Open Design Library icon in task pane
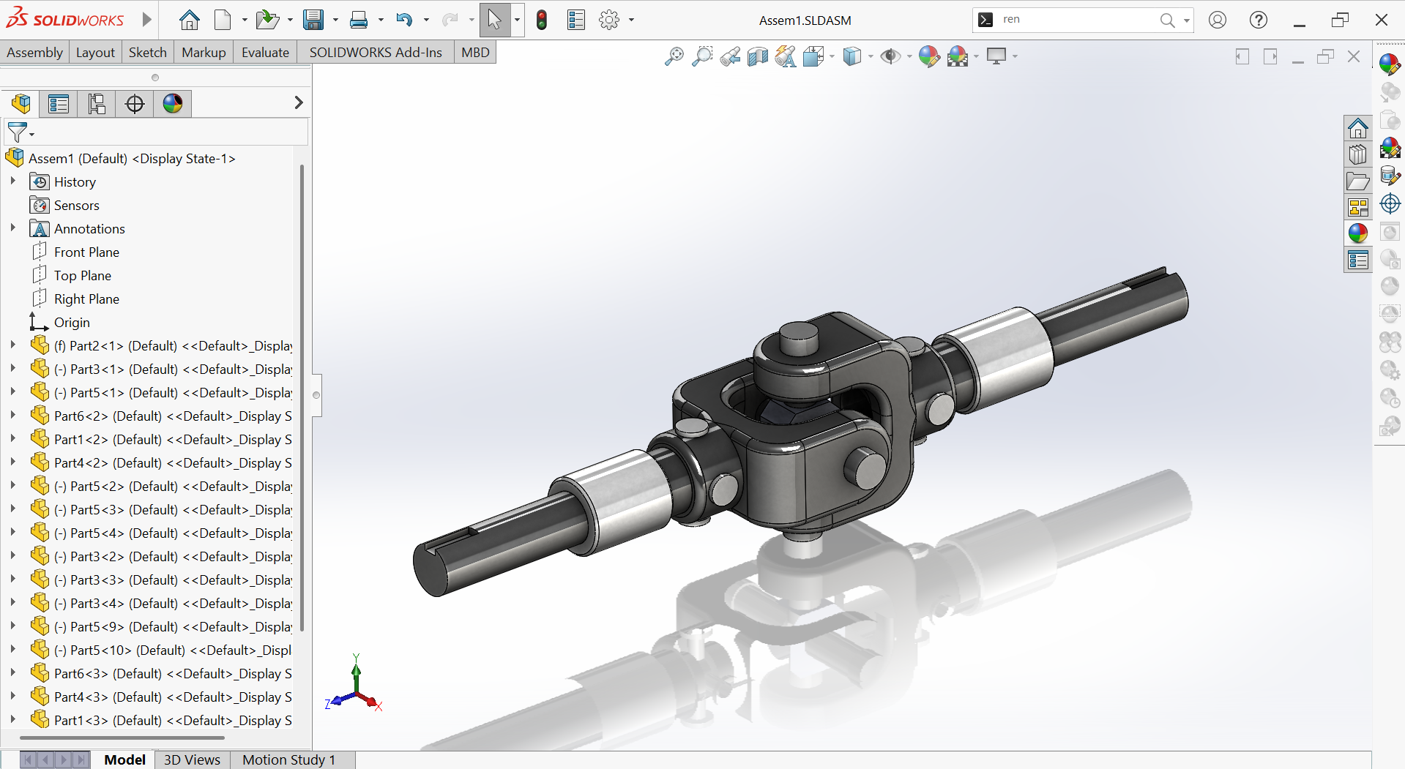The image size is (1405, 769). coord(1358,155)
